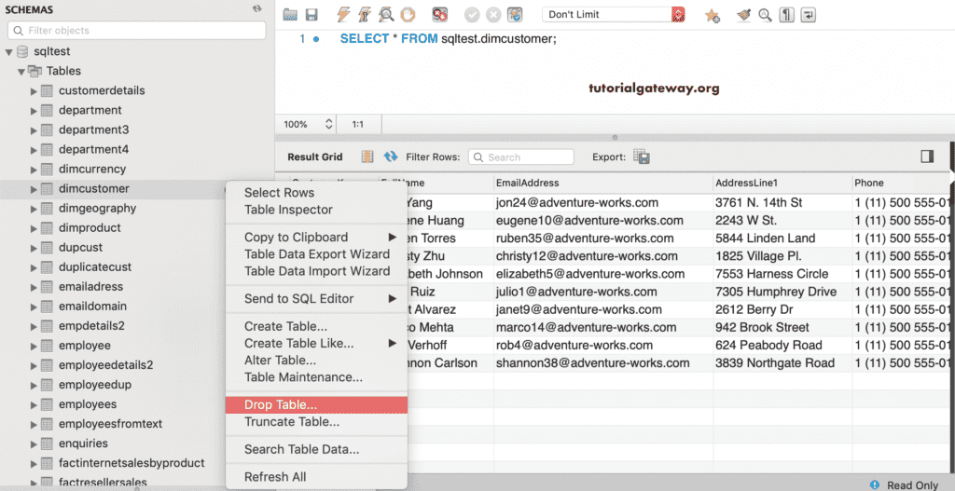
Task: Stop query execution with the hand icon
Action: [407, 15]
